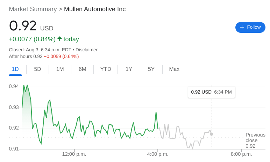270x162 pixels.
Task: Click the 8:00 p.m. axis label
Action: coord(241,154)
